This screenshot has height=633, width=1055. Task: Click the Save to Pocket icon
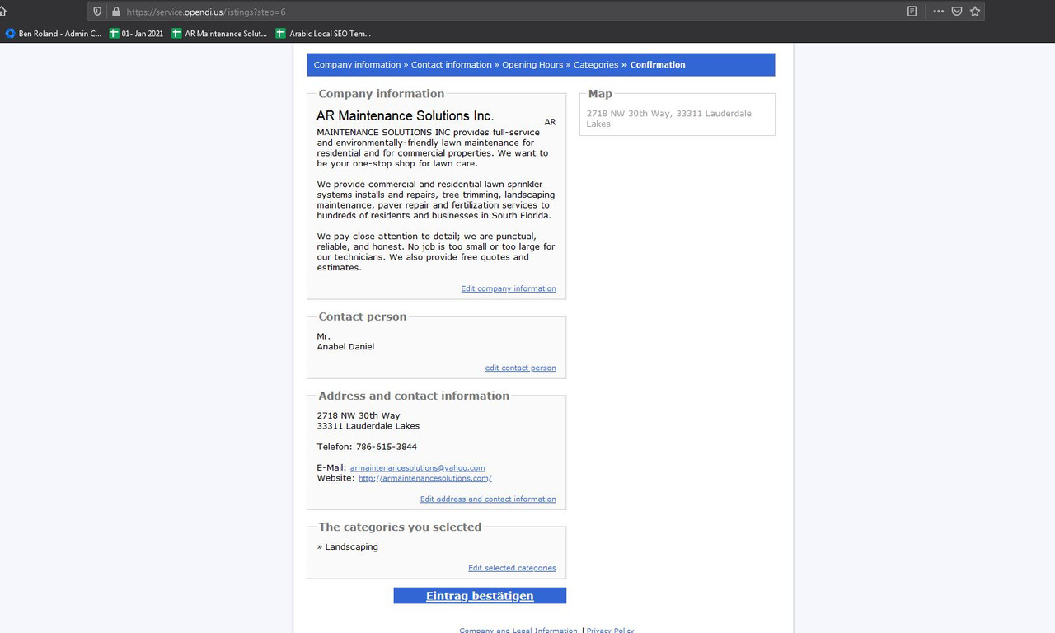[x=957, y=12]
